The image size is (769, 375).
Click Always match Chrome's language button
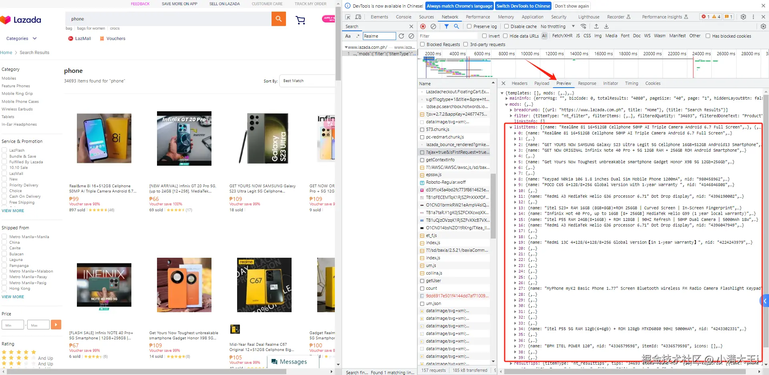pyautogui.click(x=459, y=6)
